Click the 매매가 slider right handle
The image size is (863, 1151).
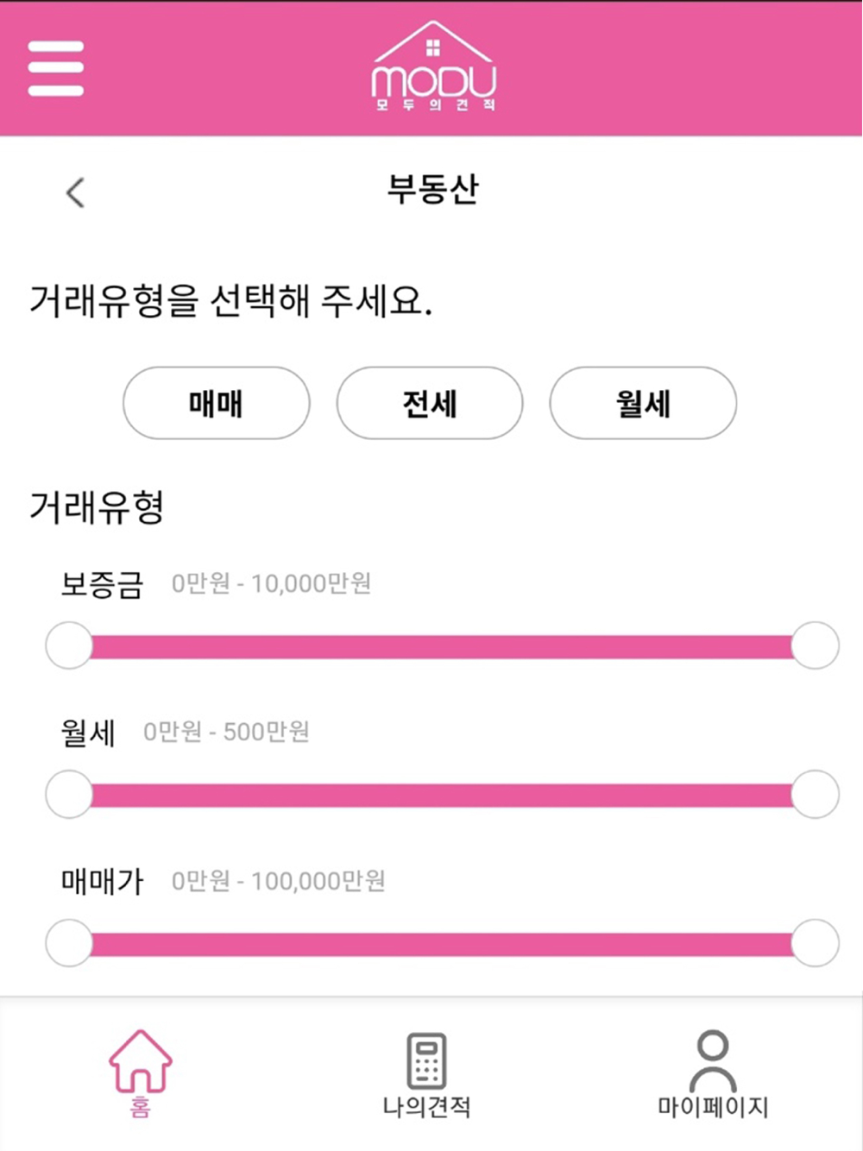pos(815,943)
